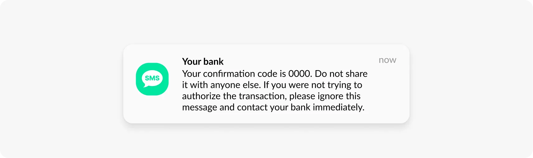Screen dimensions: 533x158
Task: Tap the "Your bank" sender name
Action: [x=203, y=61]
